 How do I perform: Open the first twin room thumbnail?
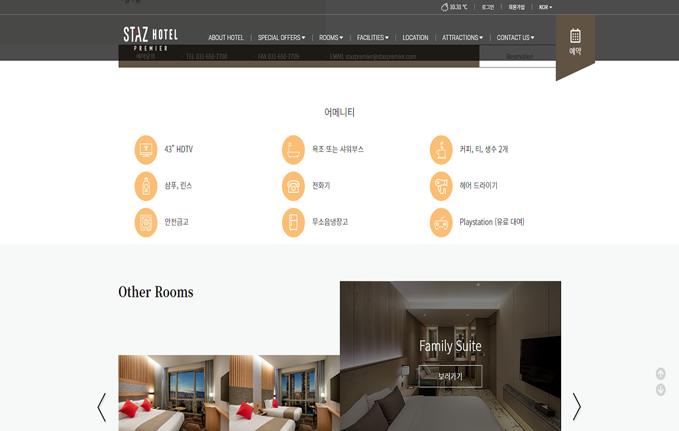point(174,393)
